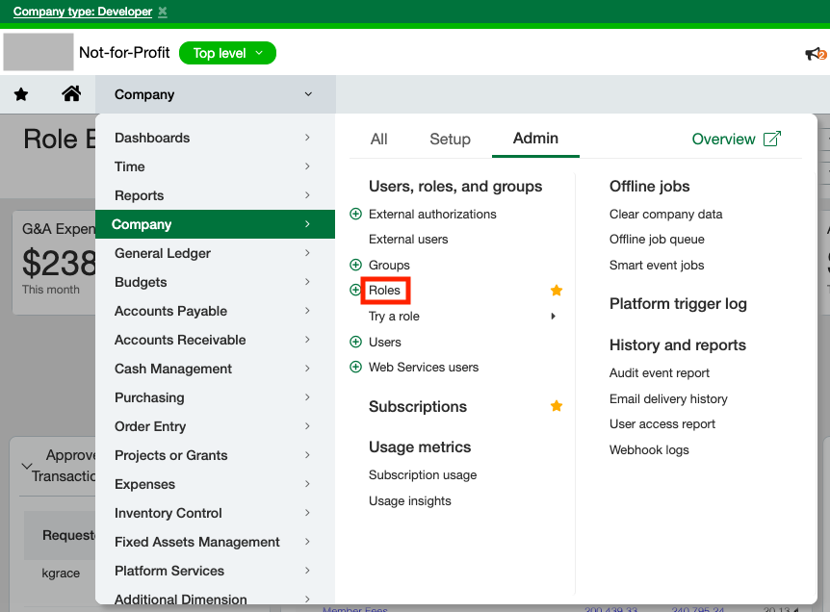Add new Role plus icon
The height and width of the screenshot is (612, 830).
tap(355, 290)
